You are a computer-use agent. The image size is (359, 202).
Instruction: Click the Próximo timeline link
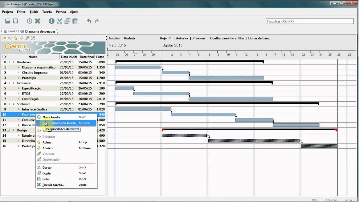pos(199,38)
